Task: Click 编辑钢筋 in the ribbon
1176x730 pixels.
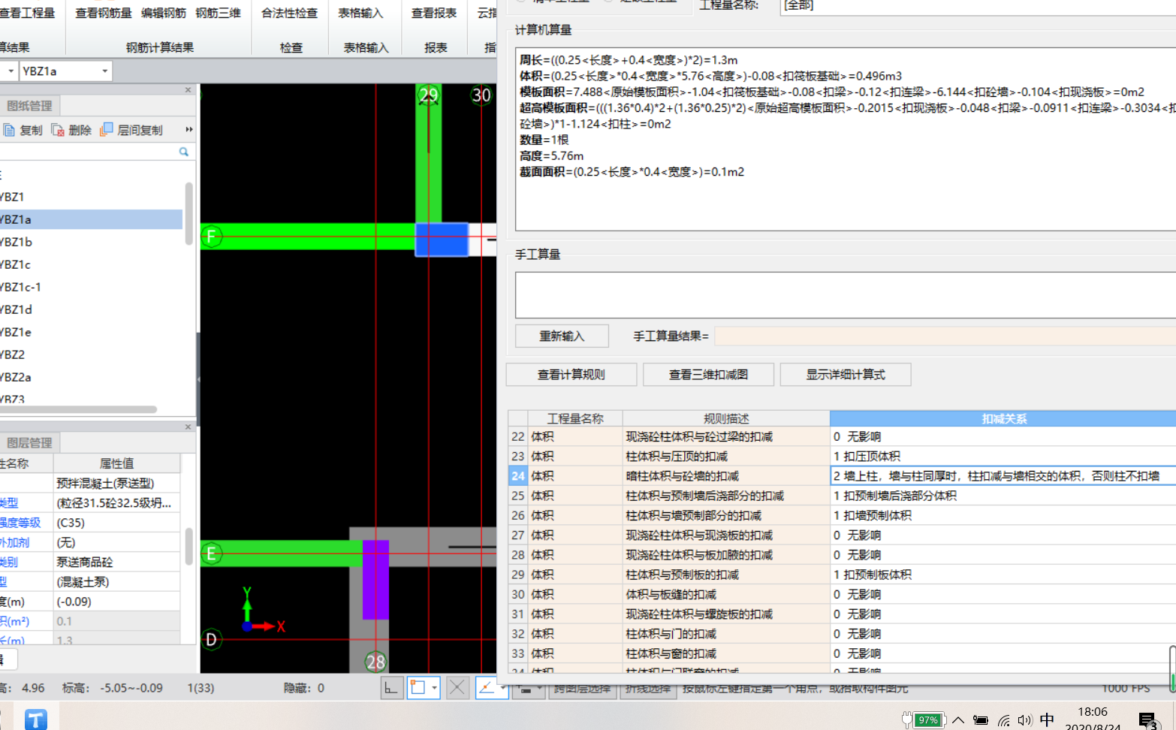Action: pyautogui.click(x=164, y=13)
